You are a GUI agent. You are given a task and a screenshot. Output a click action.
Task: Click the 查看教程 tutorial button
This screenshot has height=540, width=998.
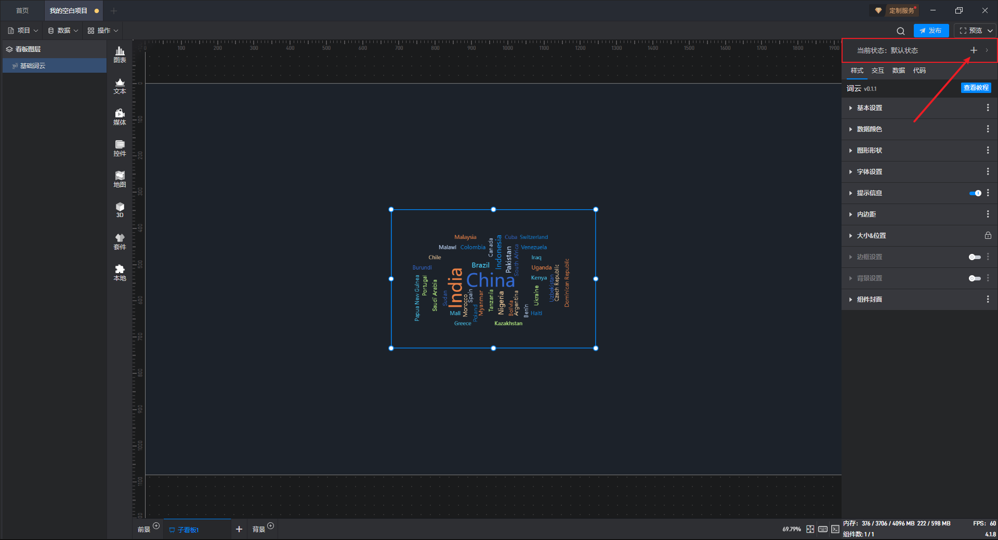pos(976,88)
